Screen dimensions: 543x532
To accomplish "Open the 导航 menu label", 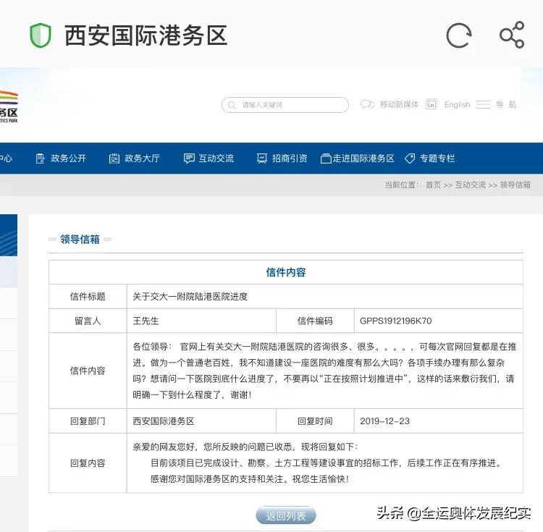I will point(506,104).
